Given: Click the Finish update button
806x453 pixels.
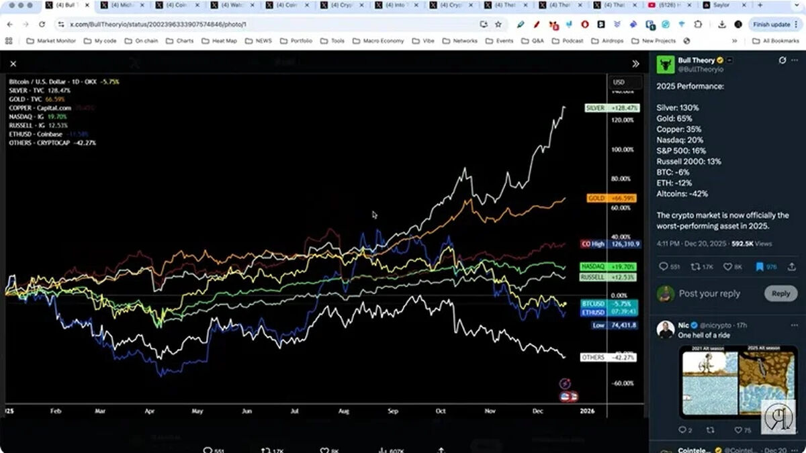Looking at the screenshot, I should coord(775,24).
